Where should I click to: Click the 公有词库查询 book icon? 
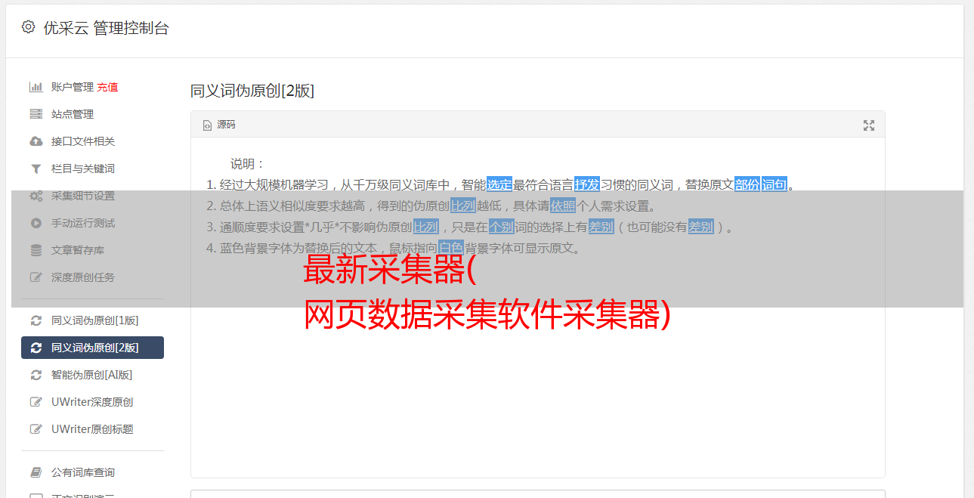point(36,472)
